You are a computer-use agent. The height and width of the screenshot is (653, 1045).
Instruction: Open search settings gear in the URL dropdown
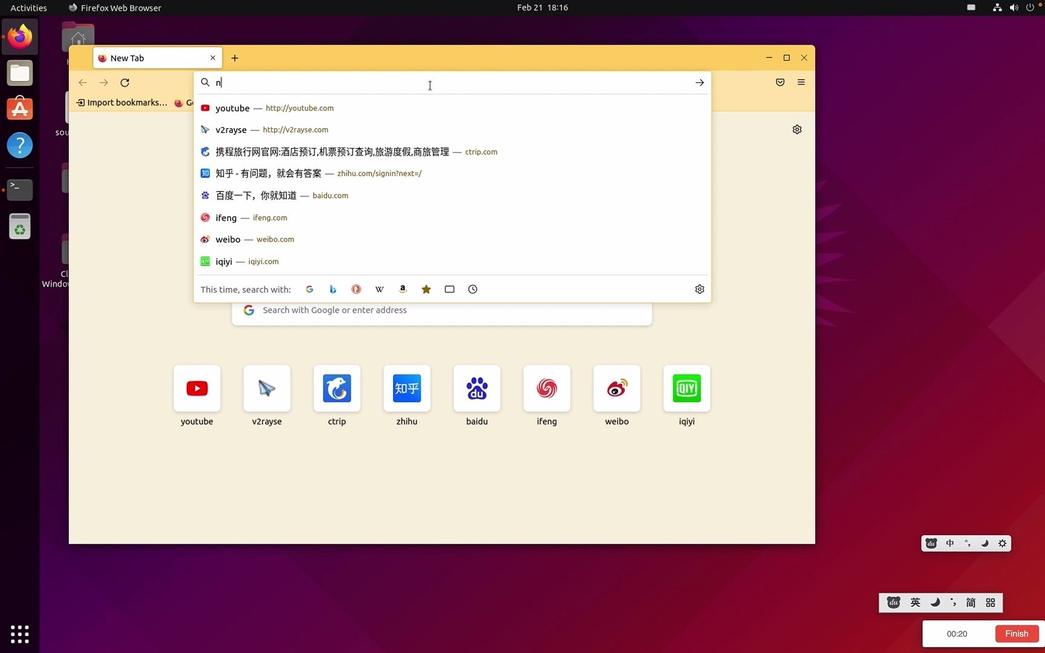point(700,289)
